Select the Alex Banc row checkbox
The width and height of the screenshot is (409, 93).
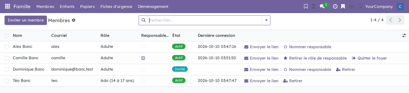tap(7, 47)
